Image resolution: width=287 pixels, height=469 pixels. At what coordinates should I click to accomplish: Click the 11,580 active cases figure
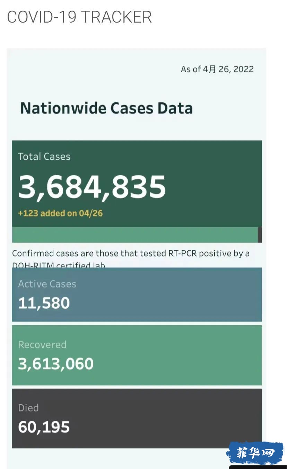click(44, 303)
